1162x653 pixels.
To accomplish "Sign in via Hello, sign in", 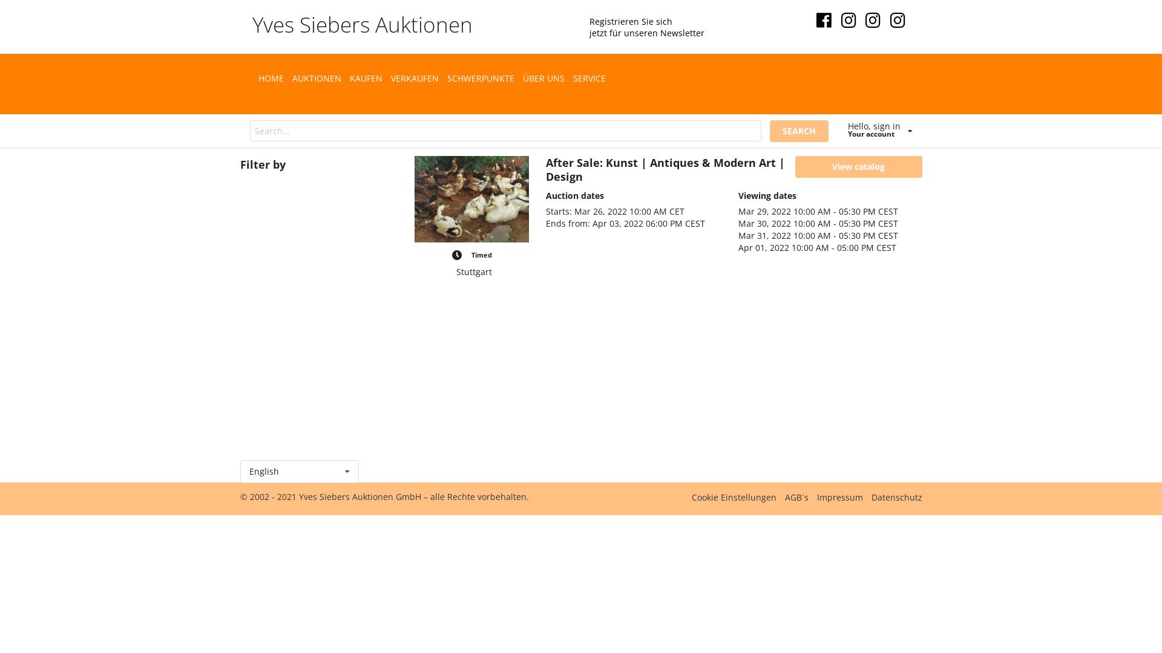I will (x=874, y=126).
